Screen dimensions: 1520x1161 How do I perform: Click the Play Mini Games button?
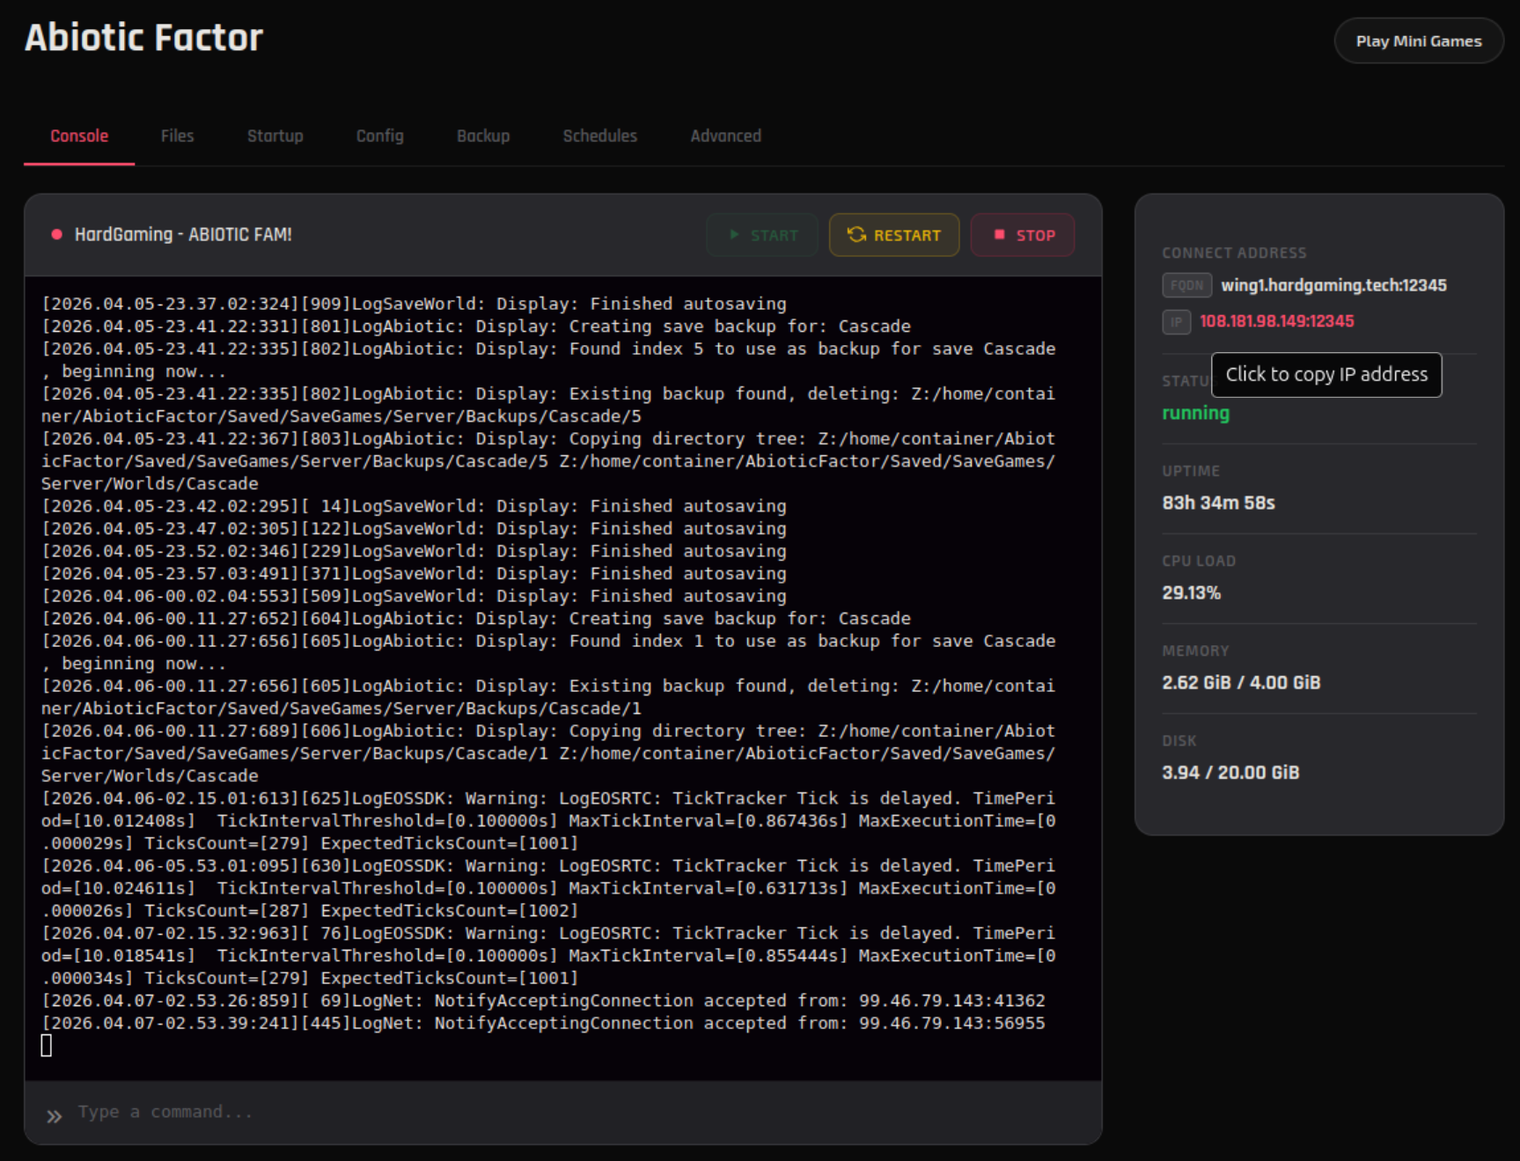[1417, 40]
